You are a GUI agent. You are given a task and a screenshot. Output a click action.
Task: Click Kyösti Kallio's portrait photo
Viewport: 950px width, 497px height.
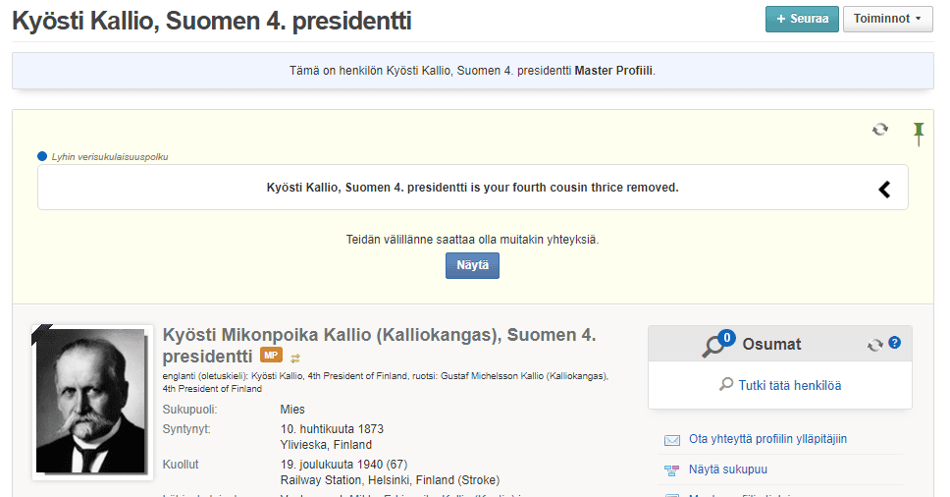coord(92,402)
